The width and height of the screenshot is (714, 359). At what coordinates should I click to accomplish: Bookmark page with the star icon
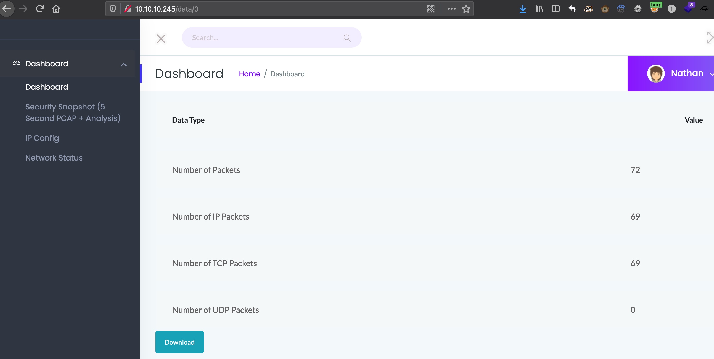pos(466,9)
